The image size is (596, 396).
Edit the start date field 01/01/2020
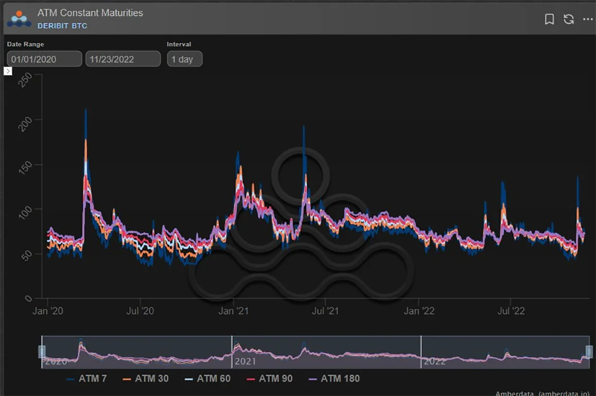point(44,59)
